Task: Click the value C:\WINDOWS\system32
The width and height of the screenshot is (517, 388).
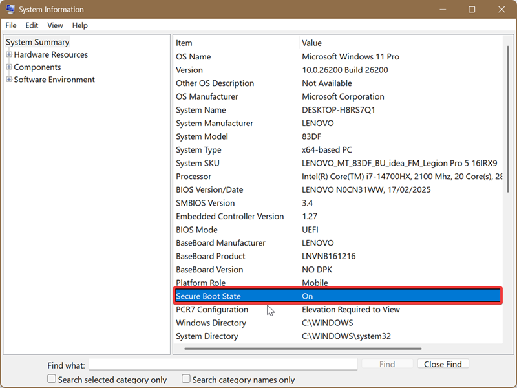Action: 346,336
